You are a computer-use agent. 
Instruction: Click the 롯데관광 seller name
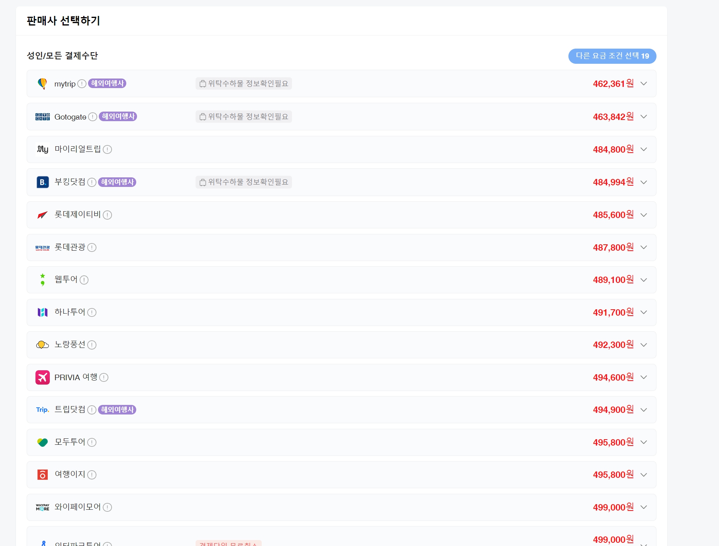70,247
